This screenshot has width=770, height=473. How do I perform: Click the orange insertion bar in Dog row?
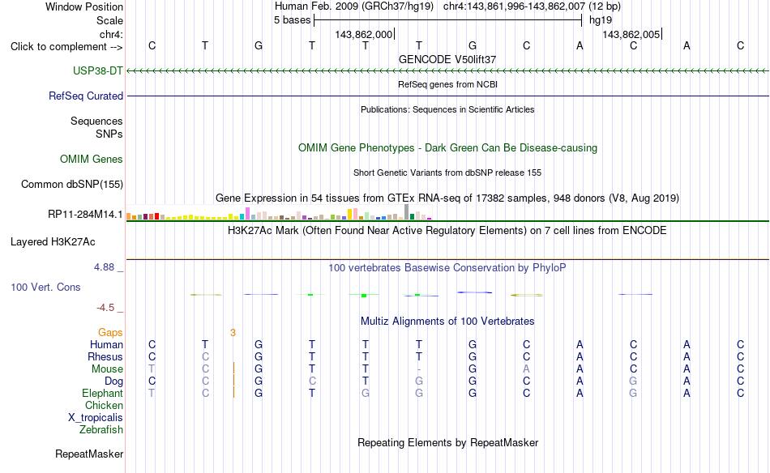click(233, 381)
